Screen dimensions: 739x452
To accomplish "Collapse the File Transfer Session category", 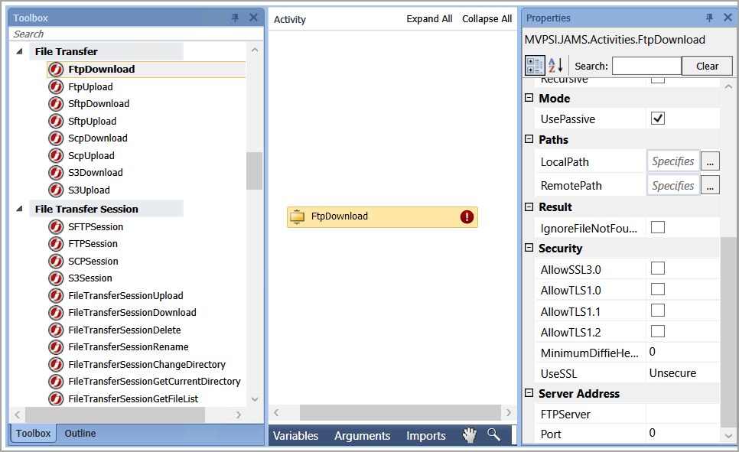I will 19,209.
